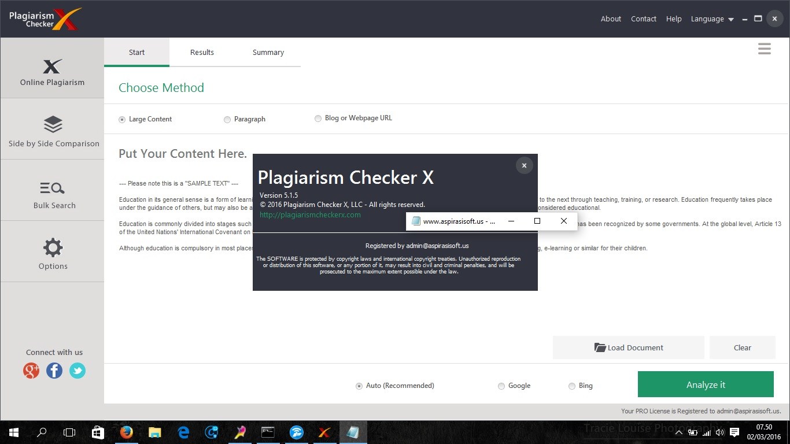
Task: Open taskbar Search magnifier
Action: [x=42, y=432]
